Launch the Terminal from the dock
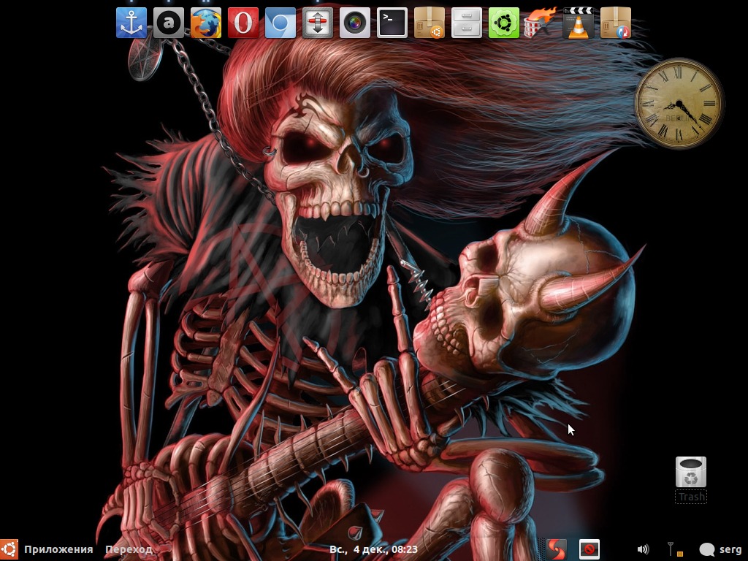The width and height of the screenshot is (748, 561). [x=392, y=23]
